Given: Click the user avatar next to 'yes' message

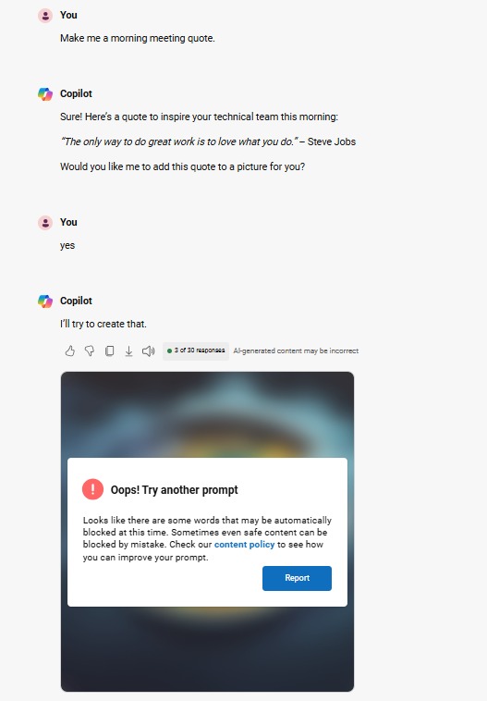Looking at the screenshot, I should pyautogui.click(x=45, y=222).
